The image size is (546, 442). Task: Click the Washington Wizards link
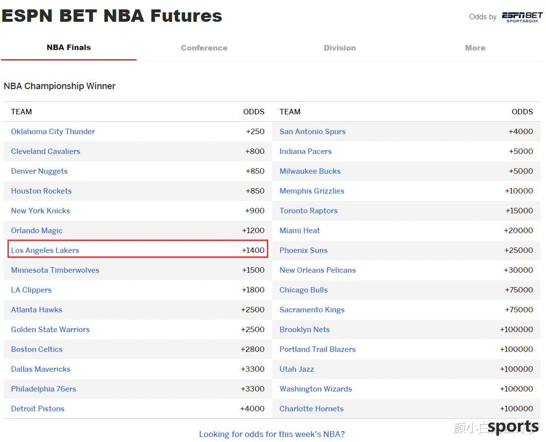(316, 389)
